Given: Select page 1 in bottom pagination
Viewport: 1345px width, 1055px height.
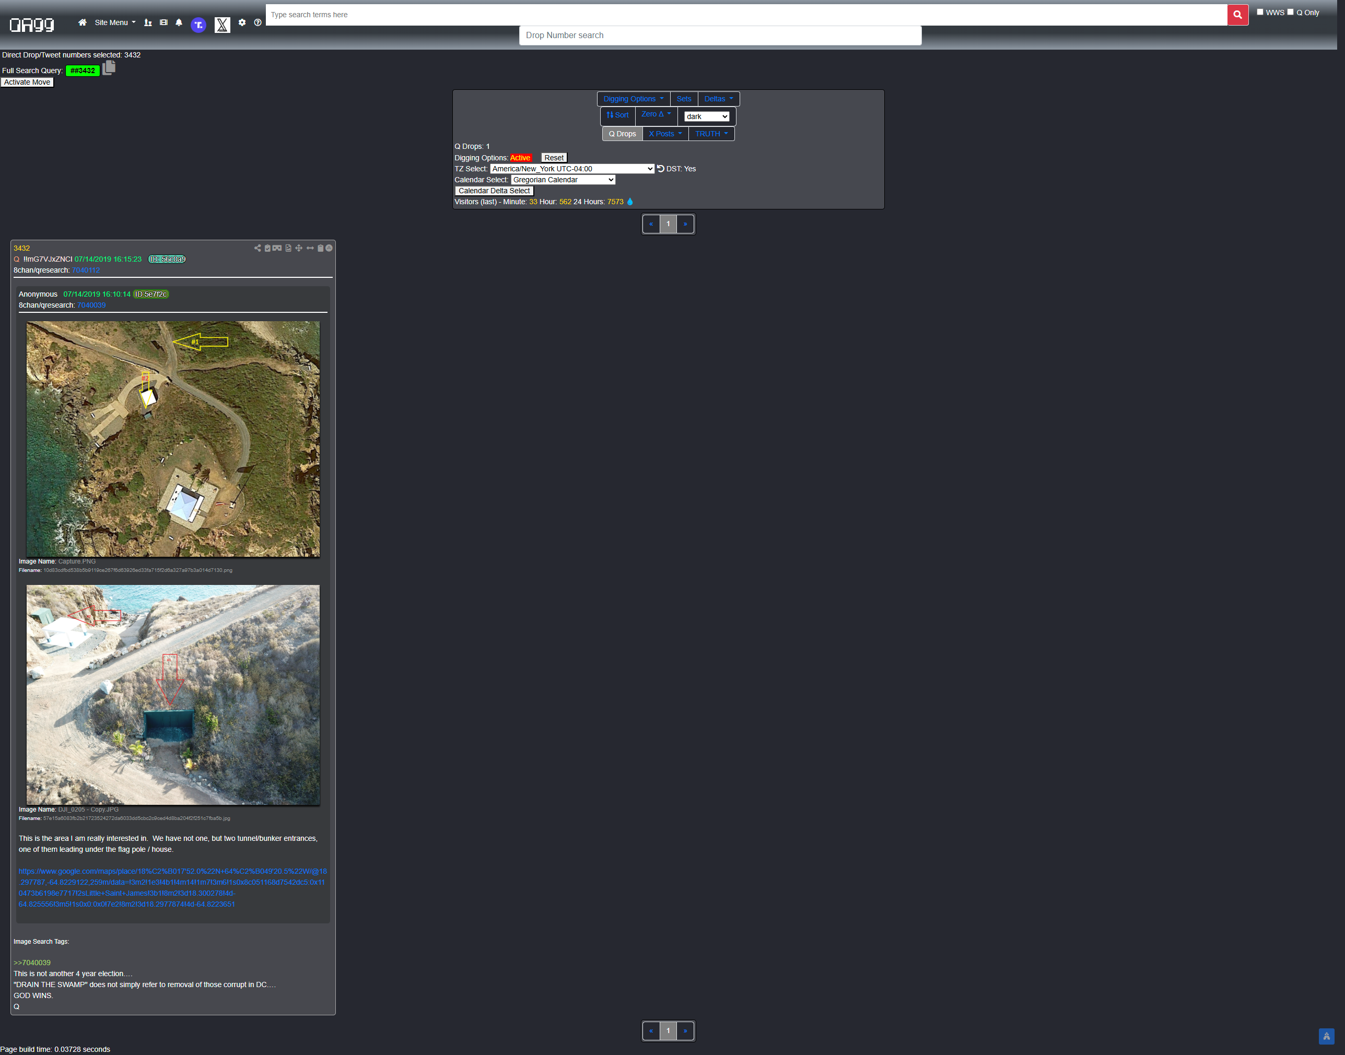Looking at the screenshot, I should 668,1030.
